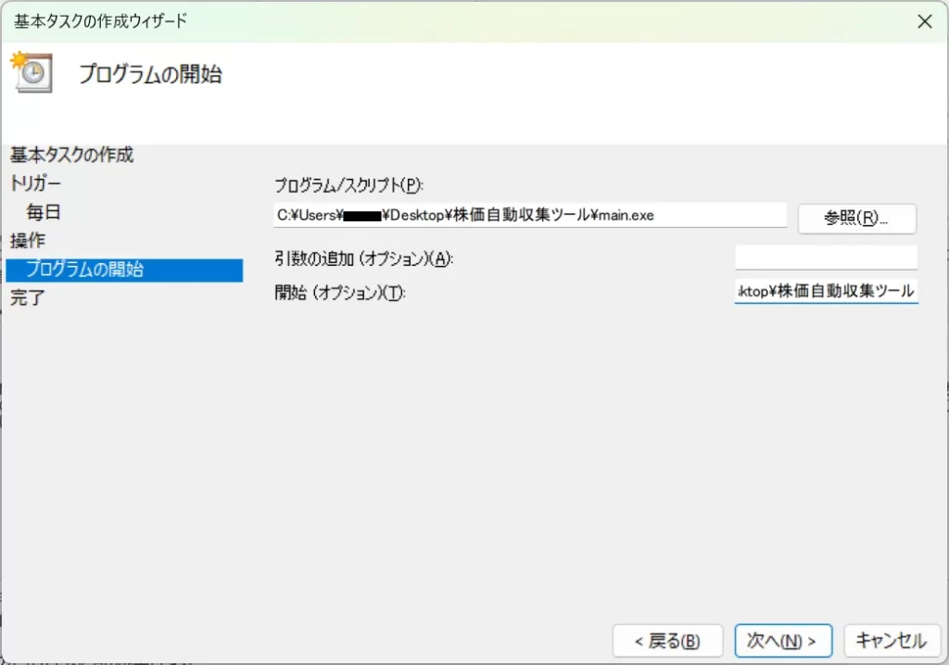Go back with the < 戻る(B) button
949x665 pixels.
tap(666, 640)
